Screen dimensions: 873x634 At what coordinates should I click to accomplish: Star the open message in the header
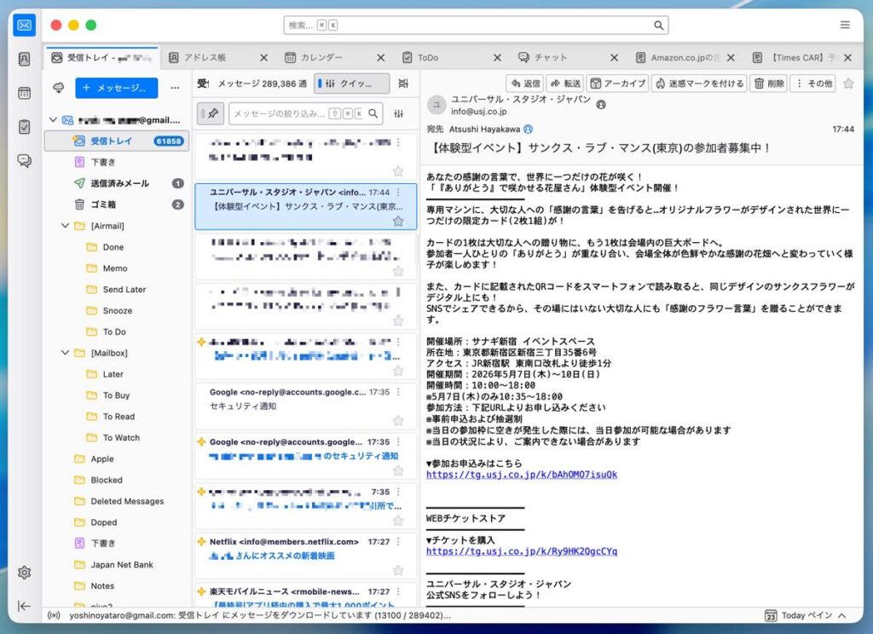[848, 84]
